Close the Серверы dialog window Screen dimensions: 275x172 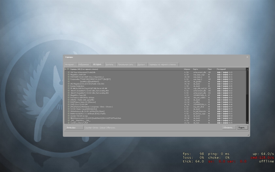click(x=247, y=57)
